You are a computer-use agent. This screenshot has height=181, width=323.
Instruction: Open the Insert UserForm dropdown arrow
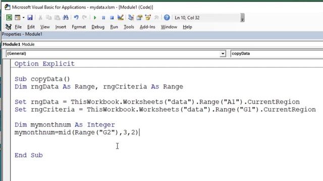tap(23, 18)
